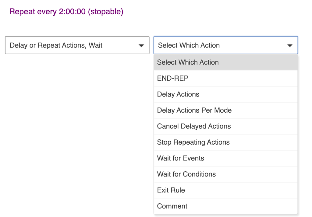Collapse the Select Which Action dropdown arrow

(290, 46)
